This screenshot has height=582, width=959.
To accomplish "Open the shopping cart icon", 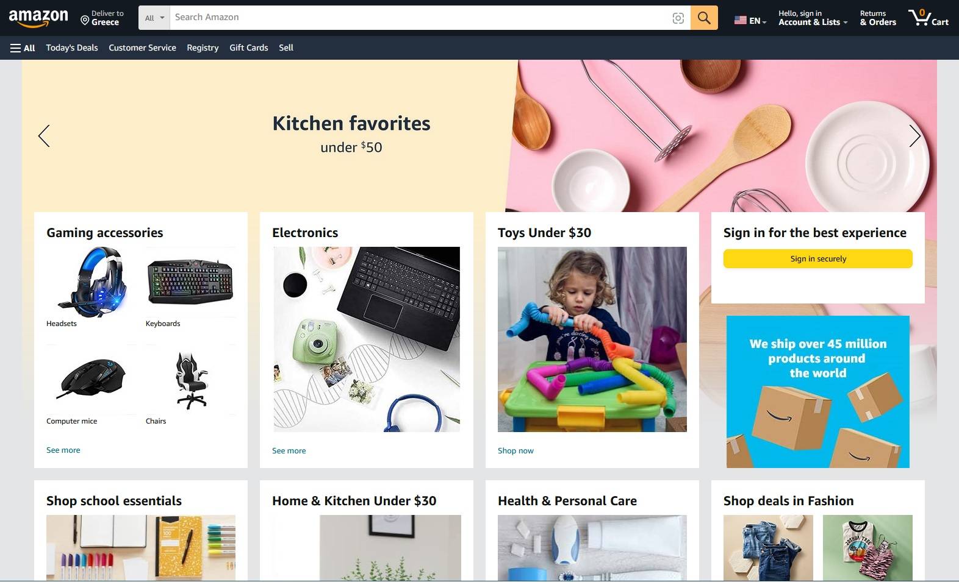I will (928, 18).
